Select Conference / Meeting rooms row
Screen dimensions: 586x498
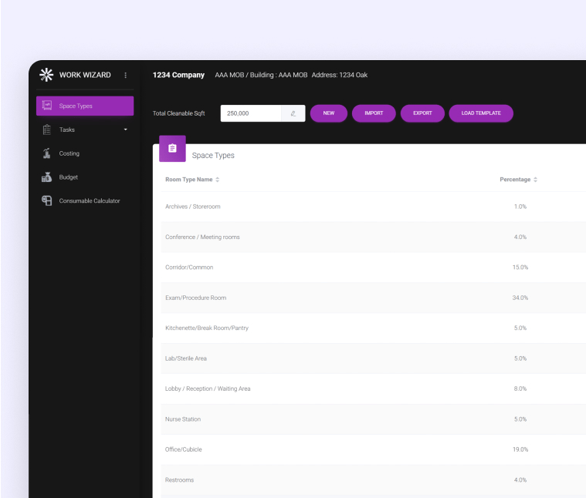pos(374,237)
